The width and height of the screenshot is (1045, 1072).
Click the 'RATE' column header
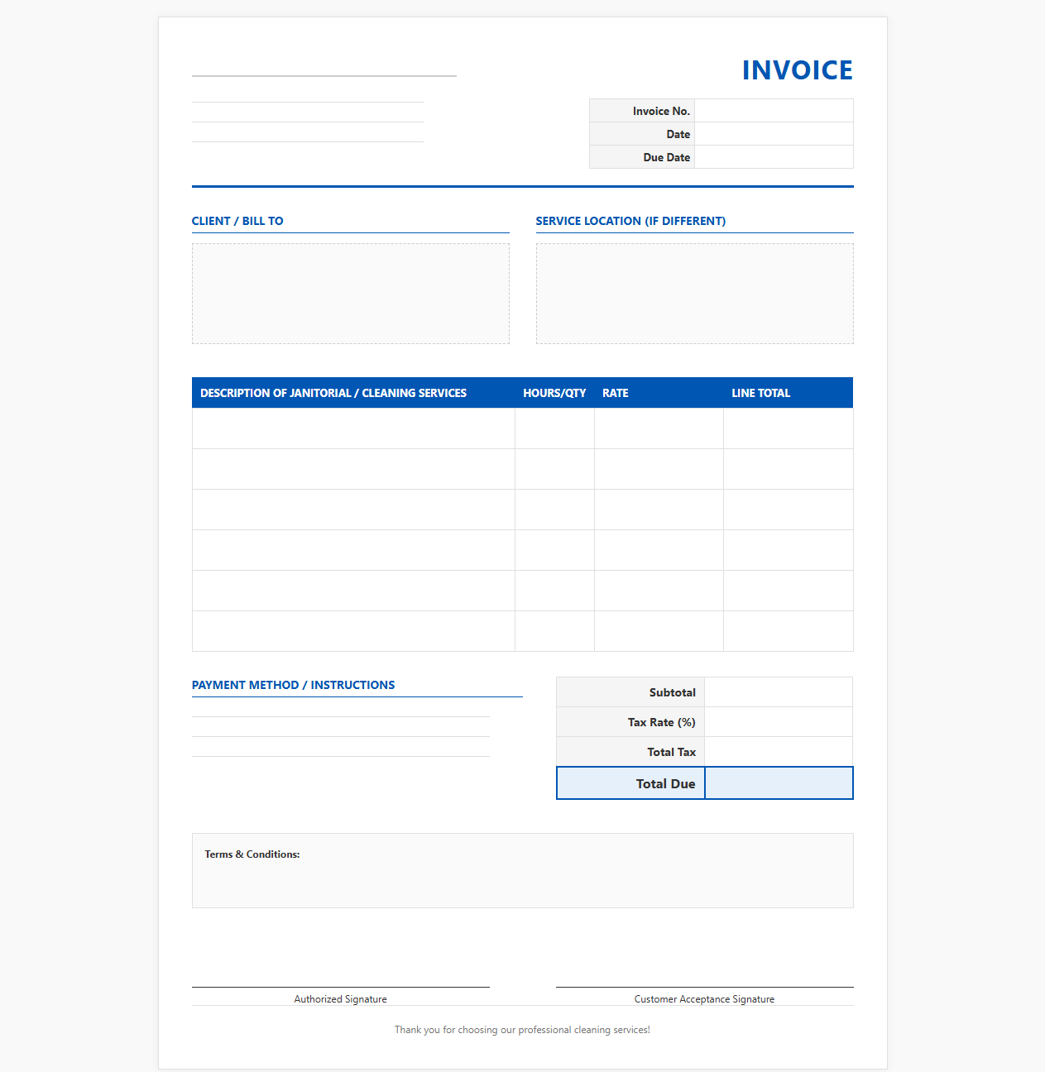(616, 393)
